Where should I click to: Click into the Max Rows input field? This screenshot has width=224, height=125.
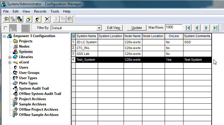(174, 27)
